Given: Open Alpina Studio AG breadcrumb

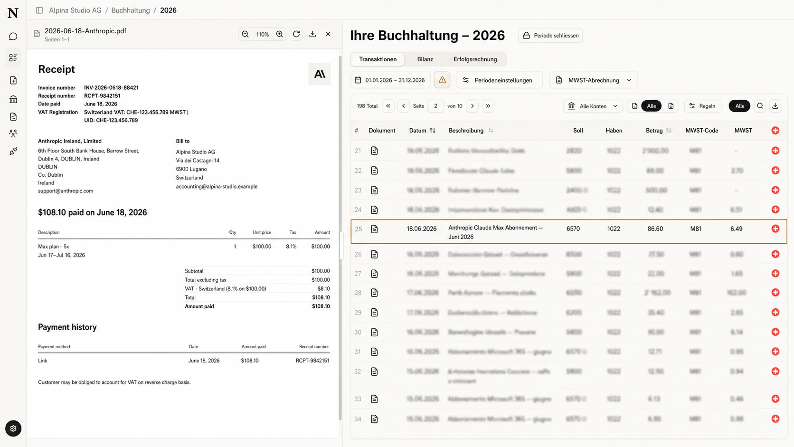Looking at the screenshot, I should [x=75, y=10].
